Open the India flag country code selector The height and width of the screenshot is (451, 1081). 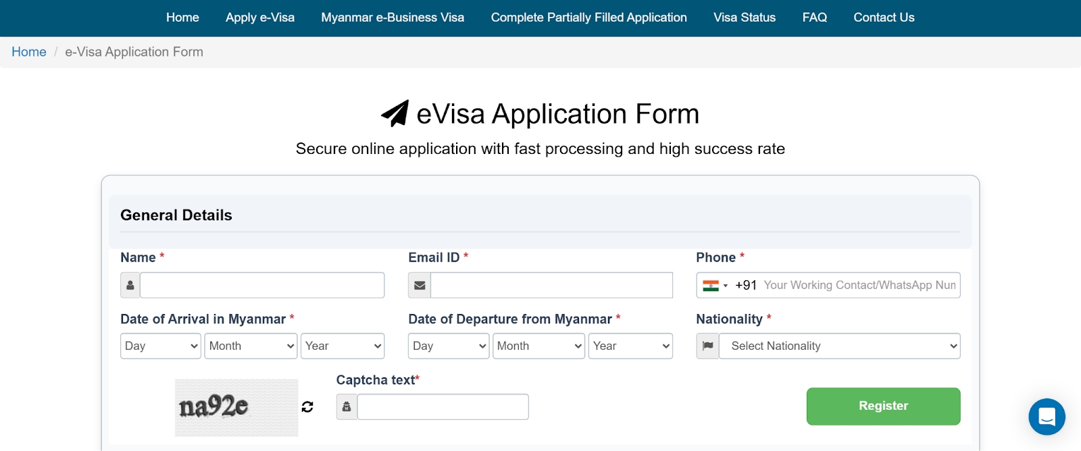click(x=715, y=286)
